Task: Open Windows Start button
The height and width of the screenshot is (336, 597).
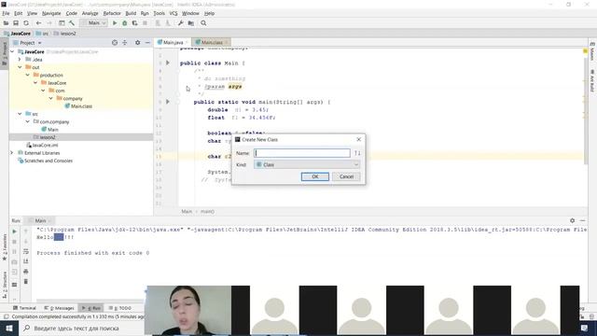Action: point(9,328)
